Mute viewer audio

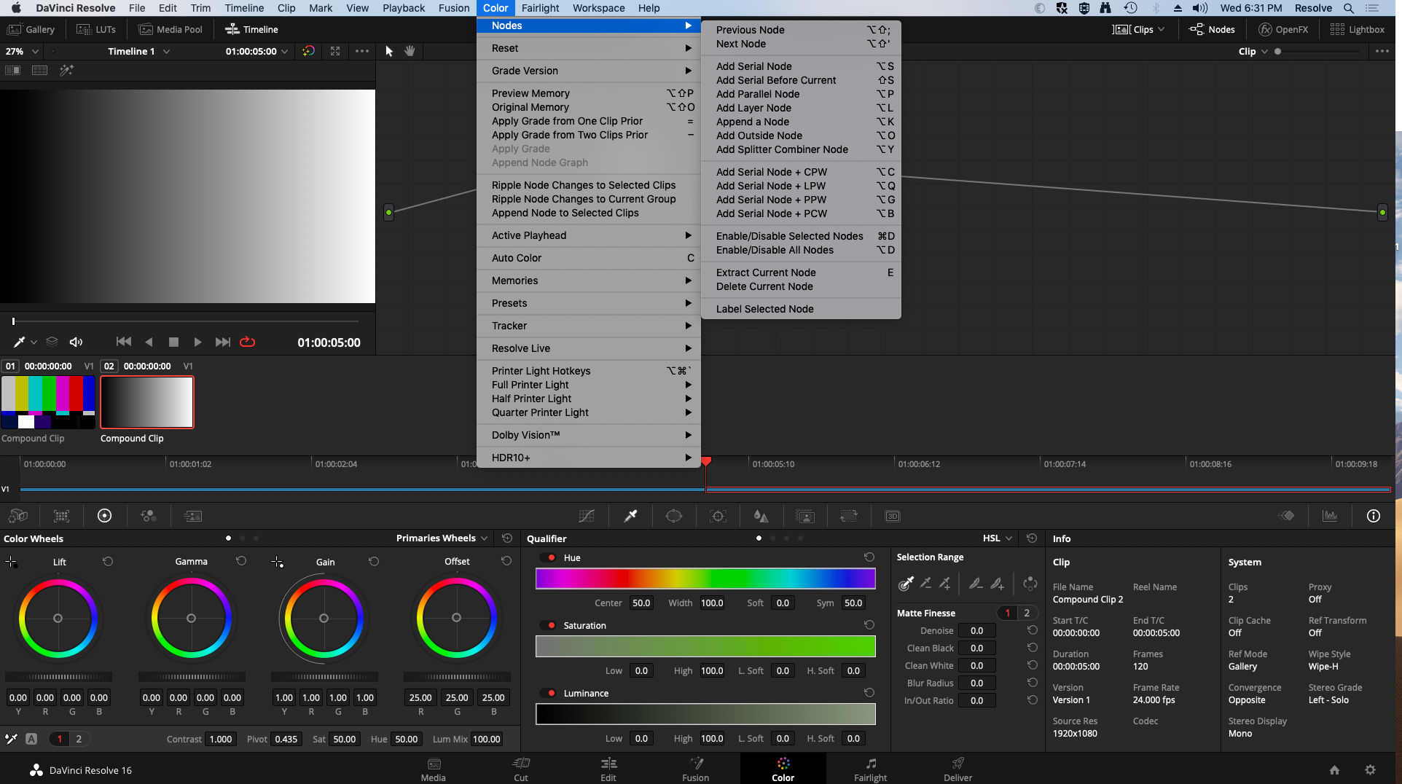pos(76,342)
